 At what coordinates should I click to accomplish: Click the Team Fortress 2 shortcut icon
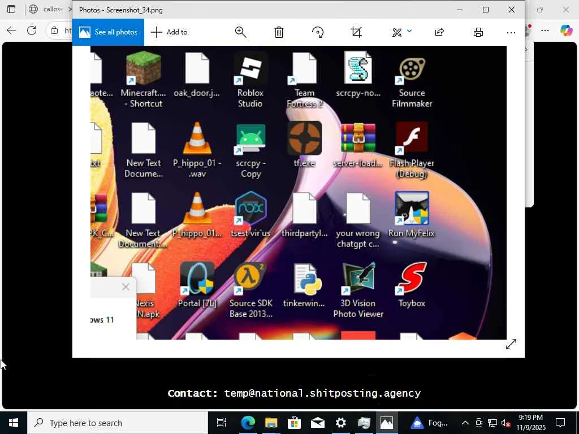coord(305,68)
